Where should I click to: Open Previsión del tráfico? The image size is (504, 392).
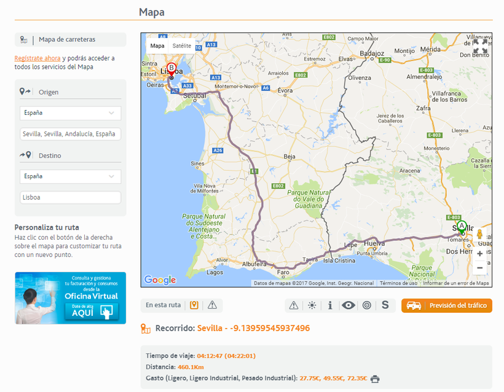click(447, 305)
